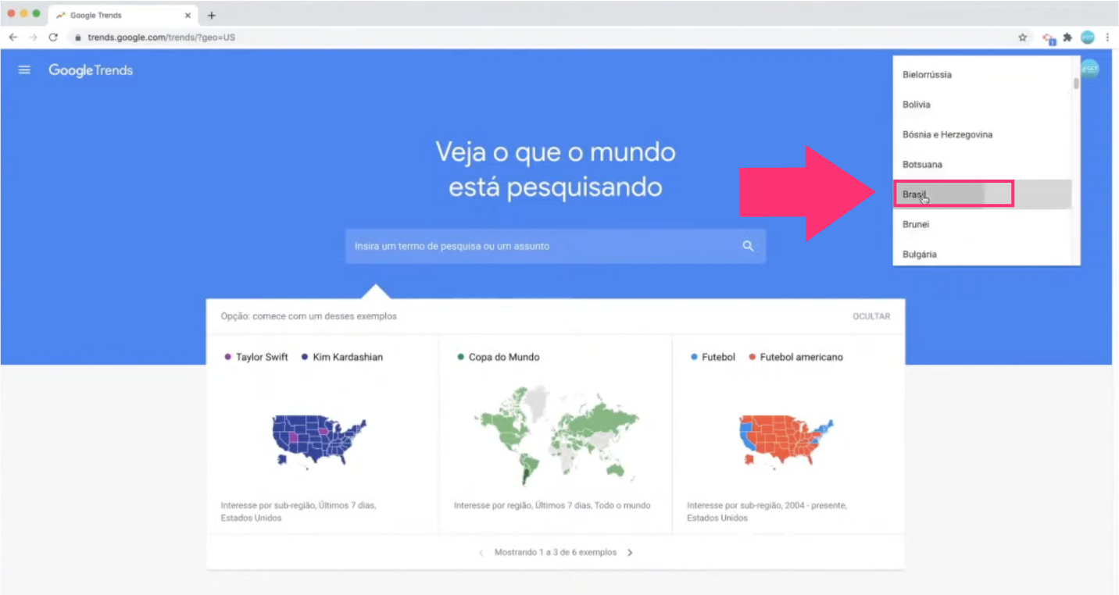Click the Google account avatar on page
Screen dimensions: 1119x595
click(x=1090, y=69)
